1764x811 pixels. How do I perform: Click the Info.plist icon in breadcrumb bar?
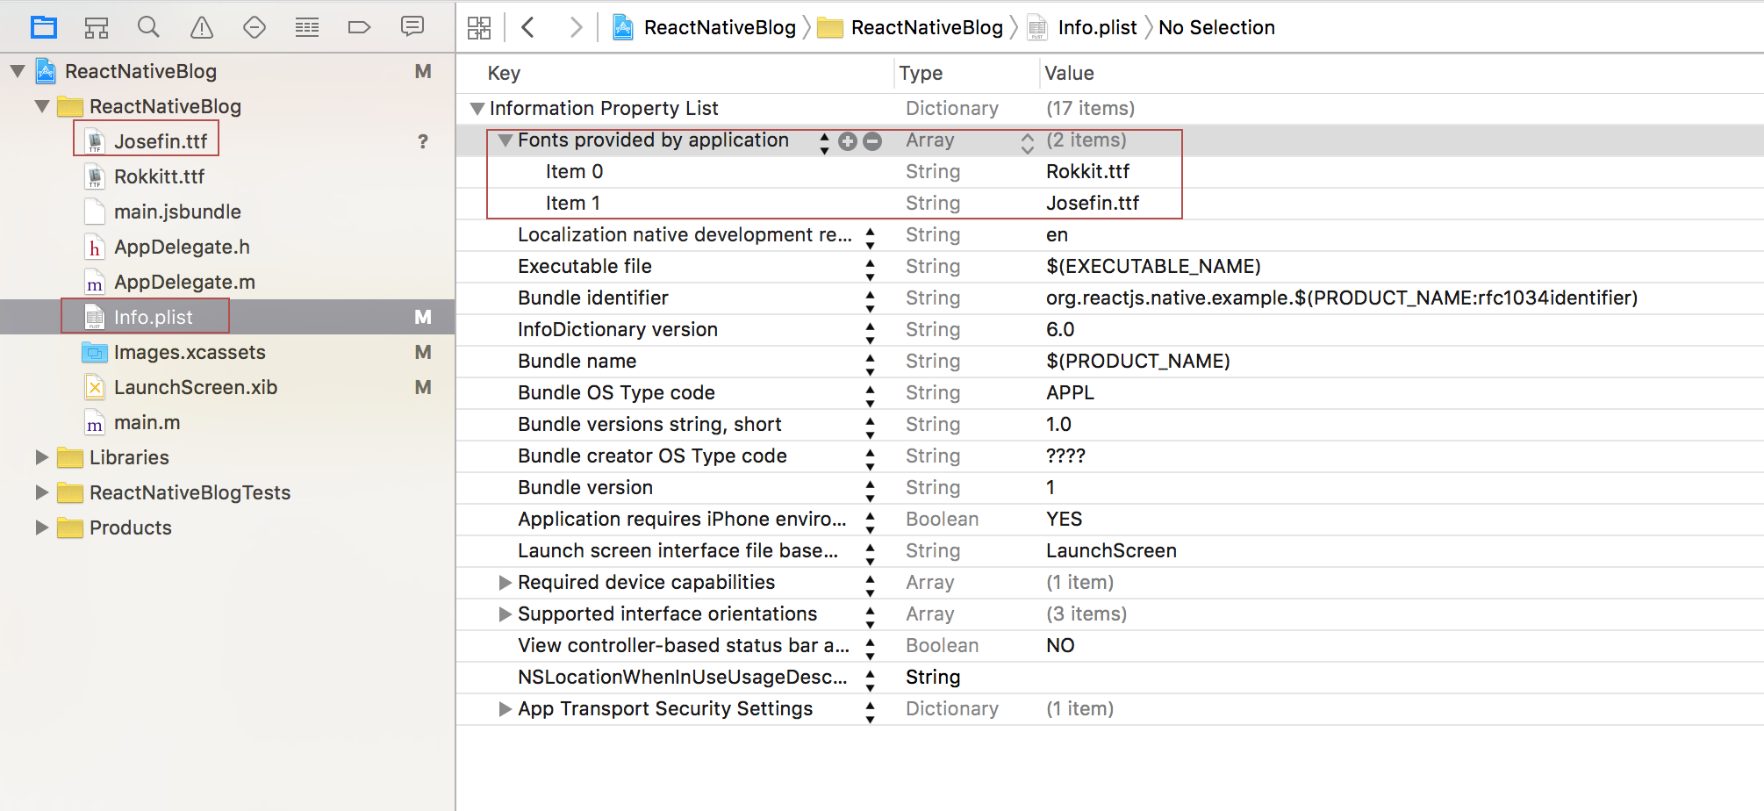[x=1037, y=27]
